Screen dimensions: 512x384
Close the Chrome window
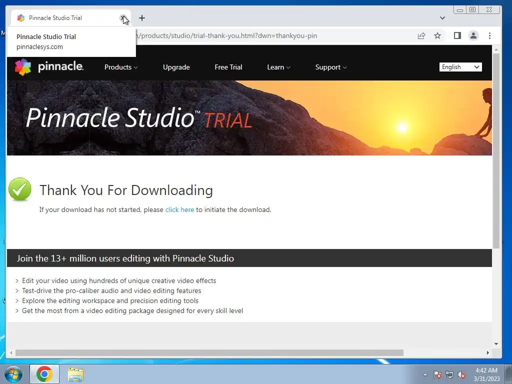489,10
